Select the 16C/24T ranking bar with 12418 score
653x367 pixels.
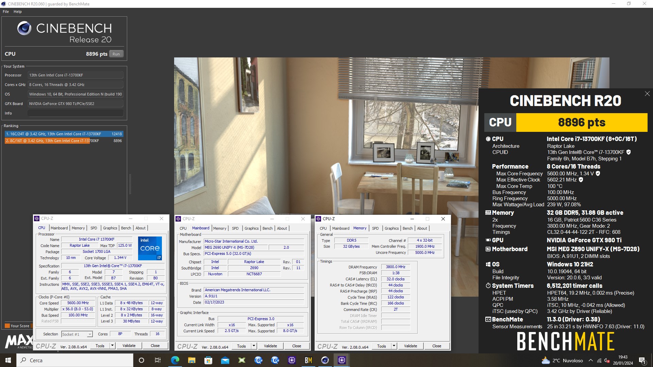[64, 134]
